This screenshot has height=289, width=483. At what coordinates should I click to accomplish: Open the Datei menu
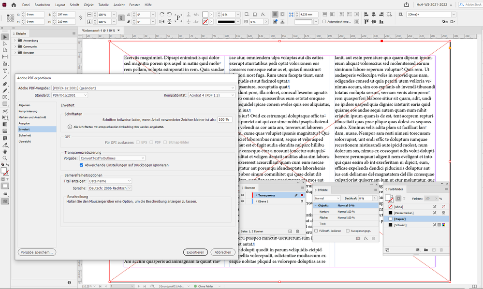(x=26, y=5)
